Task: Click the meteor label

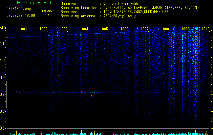Action: tap(48, 10)
